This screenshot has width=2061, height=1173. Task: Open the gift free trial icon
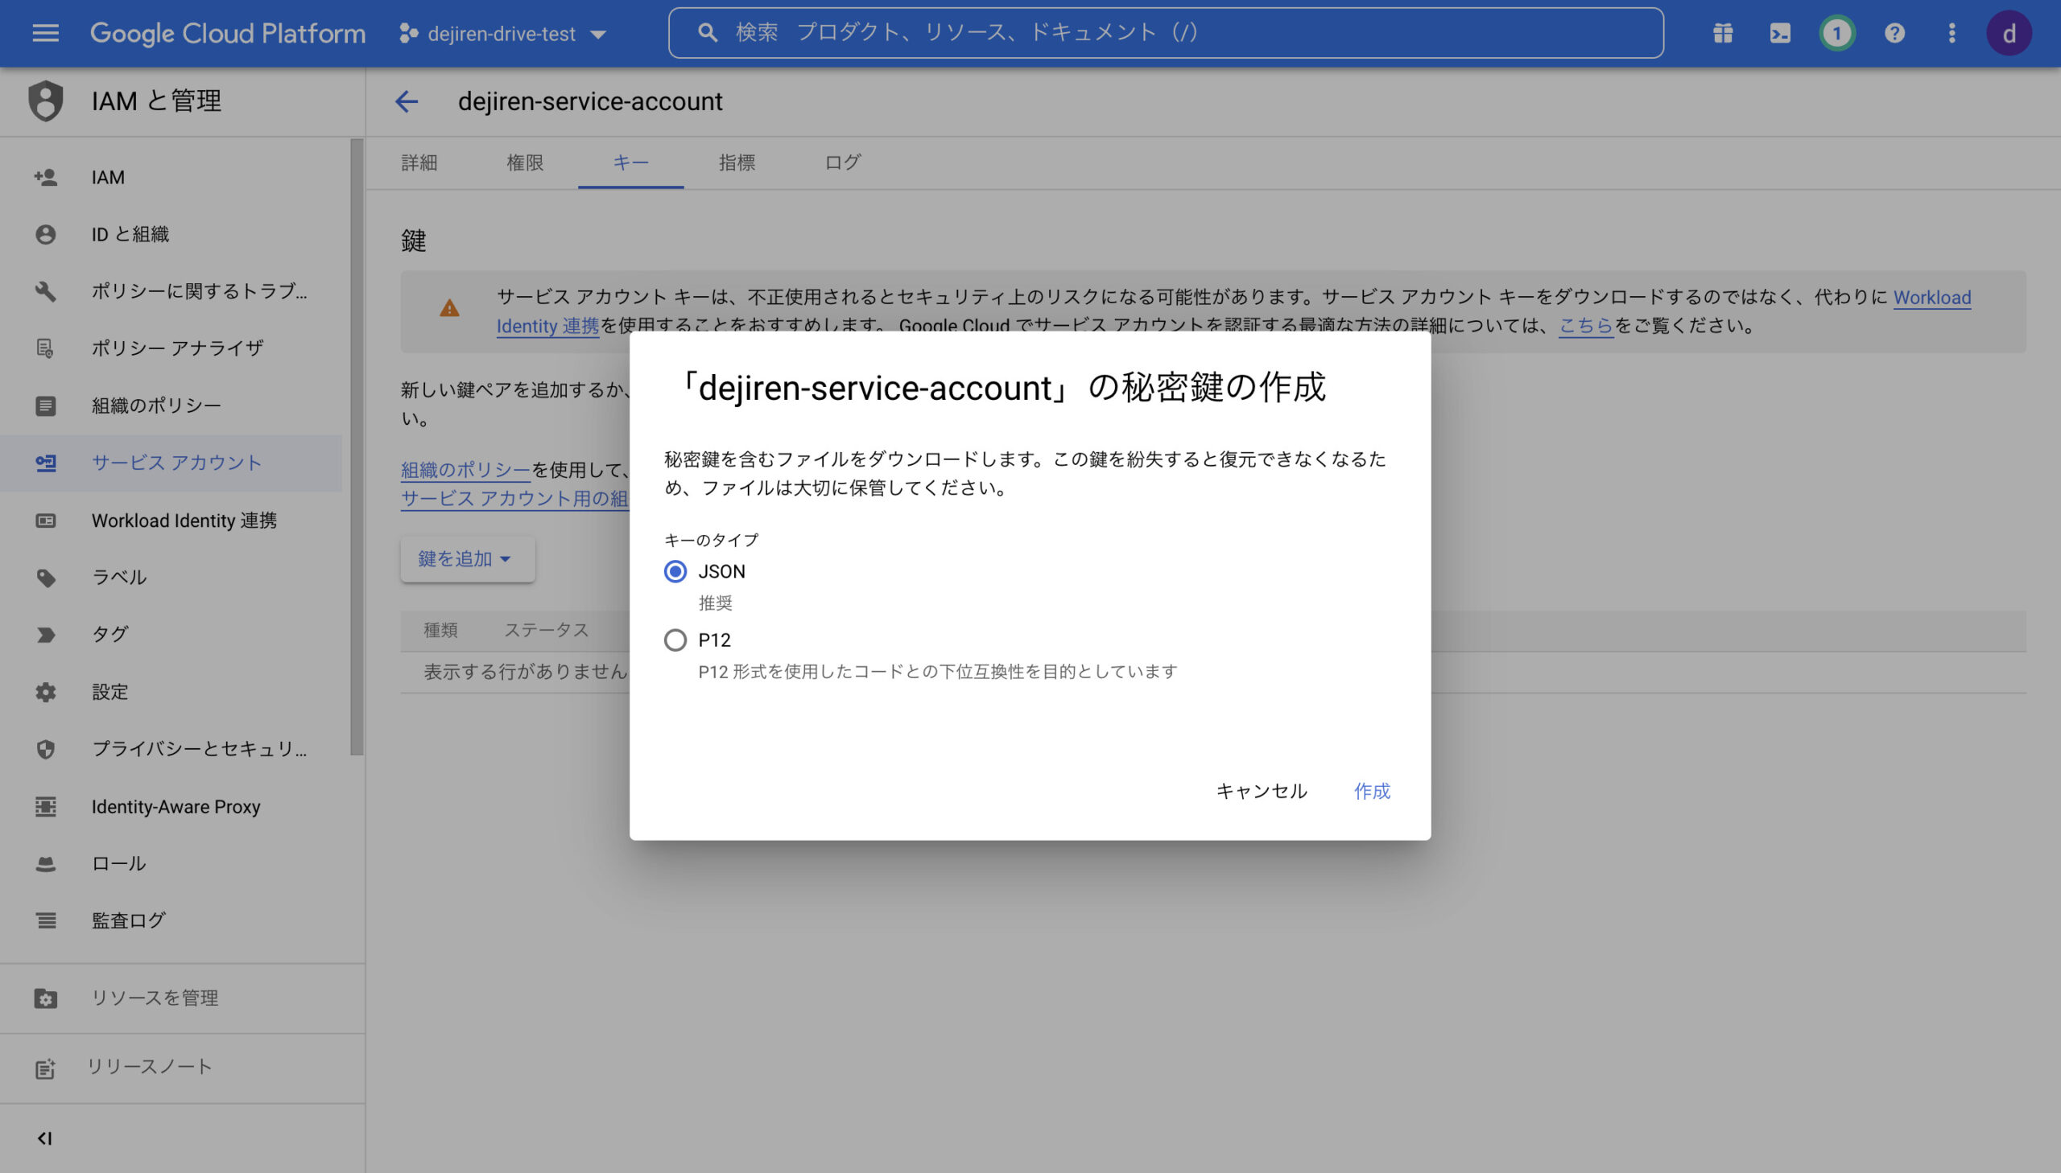pyautogui.click(x=1723, y=33)
